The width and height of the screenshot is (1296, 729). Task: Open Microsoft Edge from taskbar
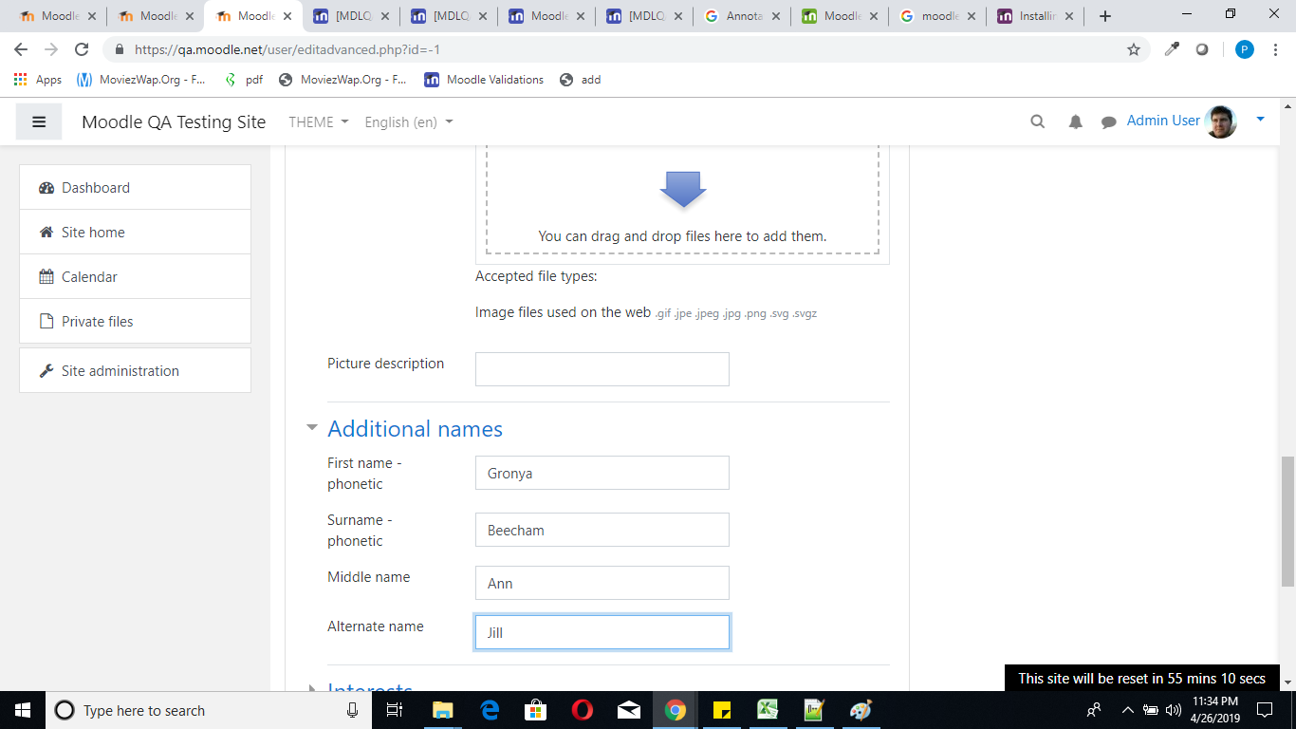(490, 710)
